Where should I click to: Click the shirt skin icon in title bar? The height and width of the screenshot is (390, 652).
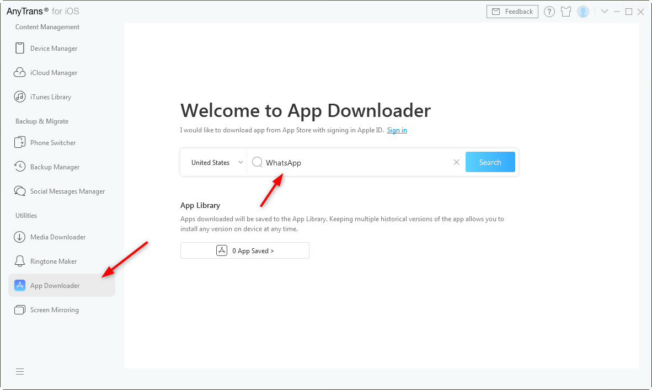tap(566, 12)
